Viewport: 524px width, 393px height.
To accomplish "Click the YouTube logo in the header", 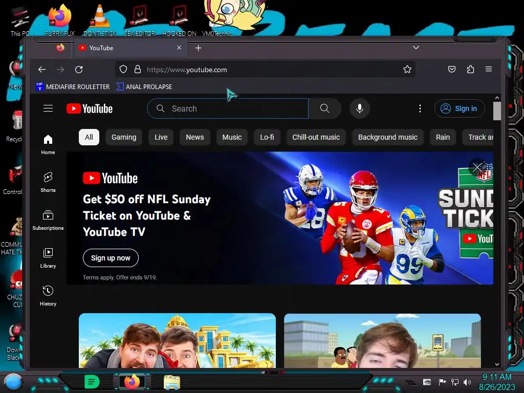I will (90, 108).
